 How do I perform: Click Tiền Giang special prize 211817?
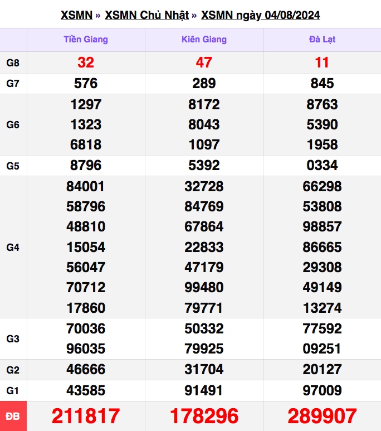[x=86, y=416]
